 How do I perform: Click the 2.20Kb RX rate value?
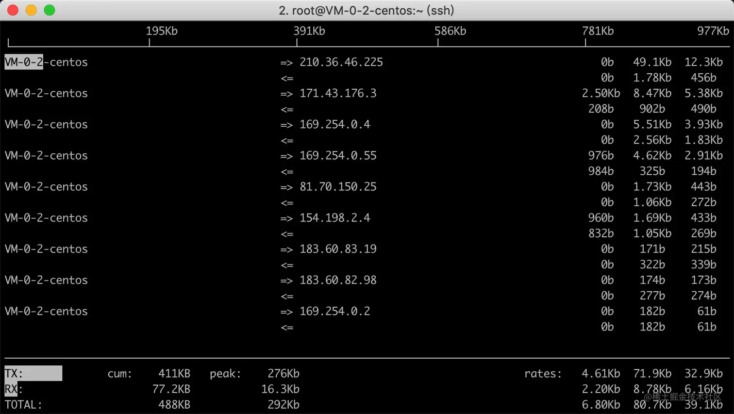[601, 389]
